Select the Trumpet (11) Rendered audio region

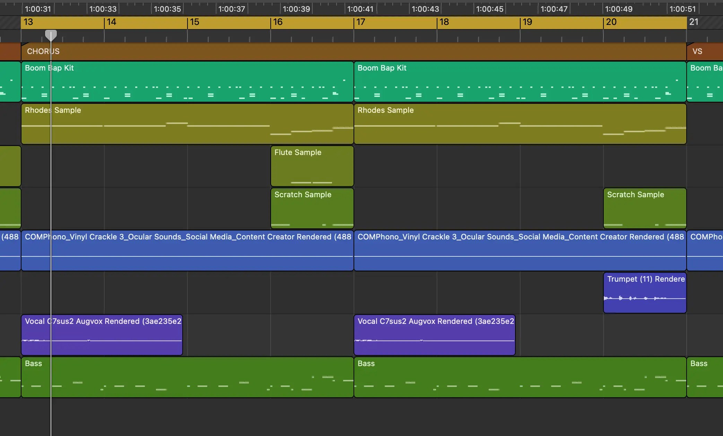coord(645,292)
